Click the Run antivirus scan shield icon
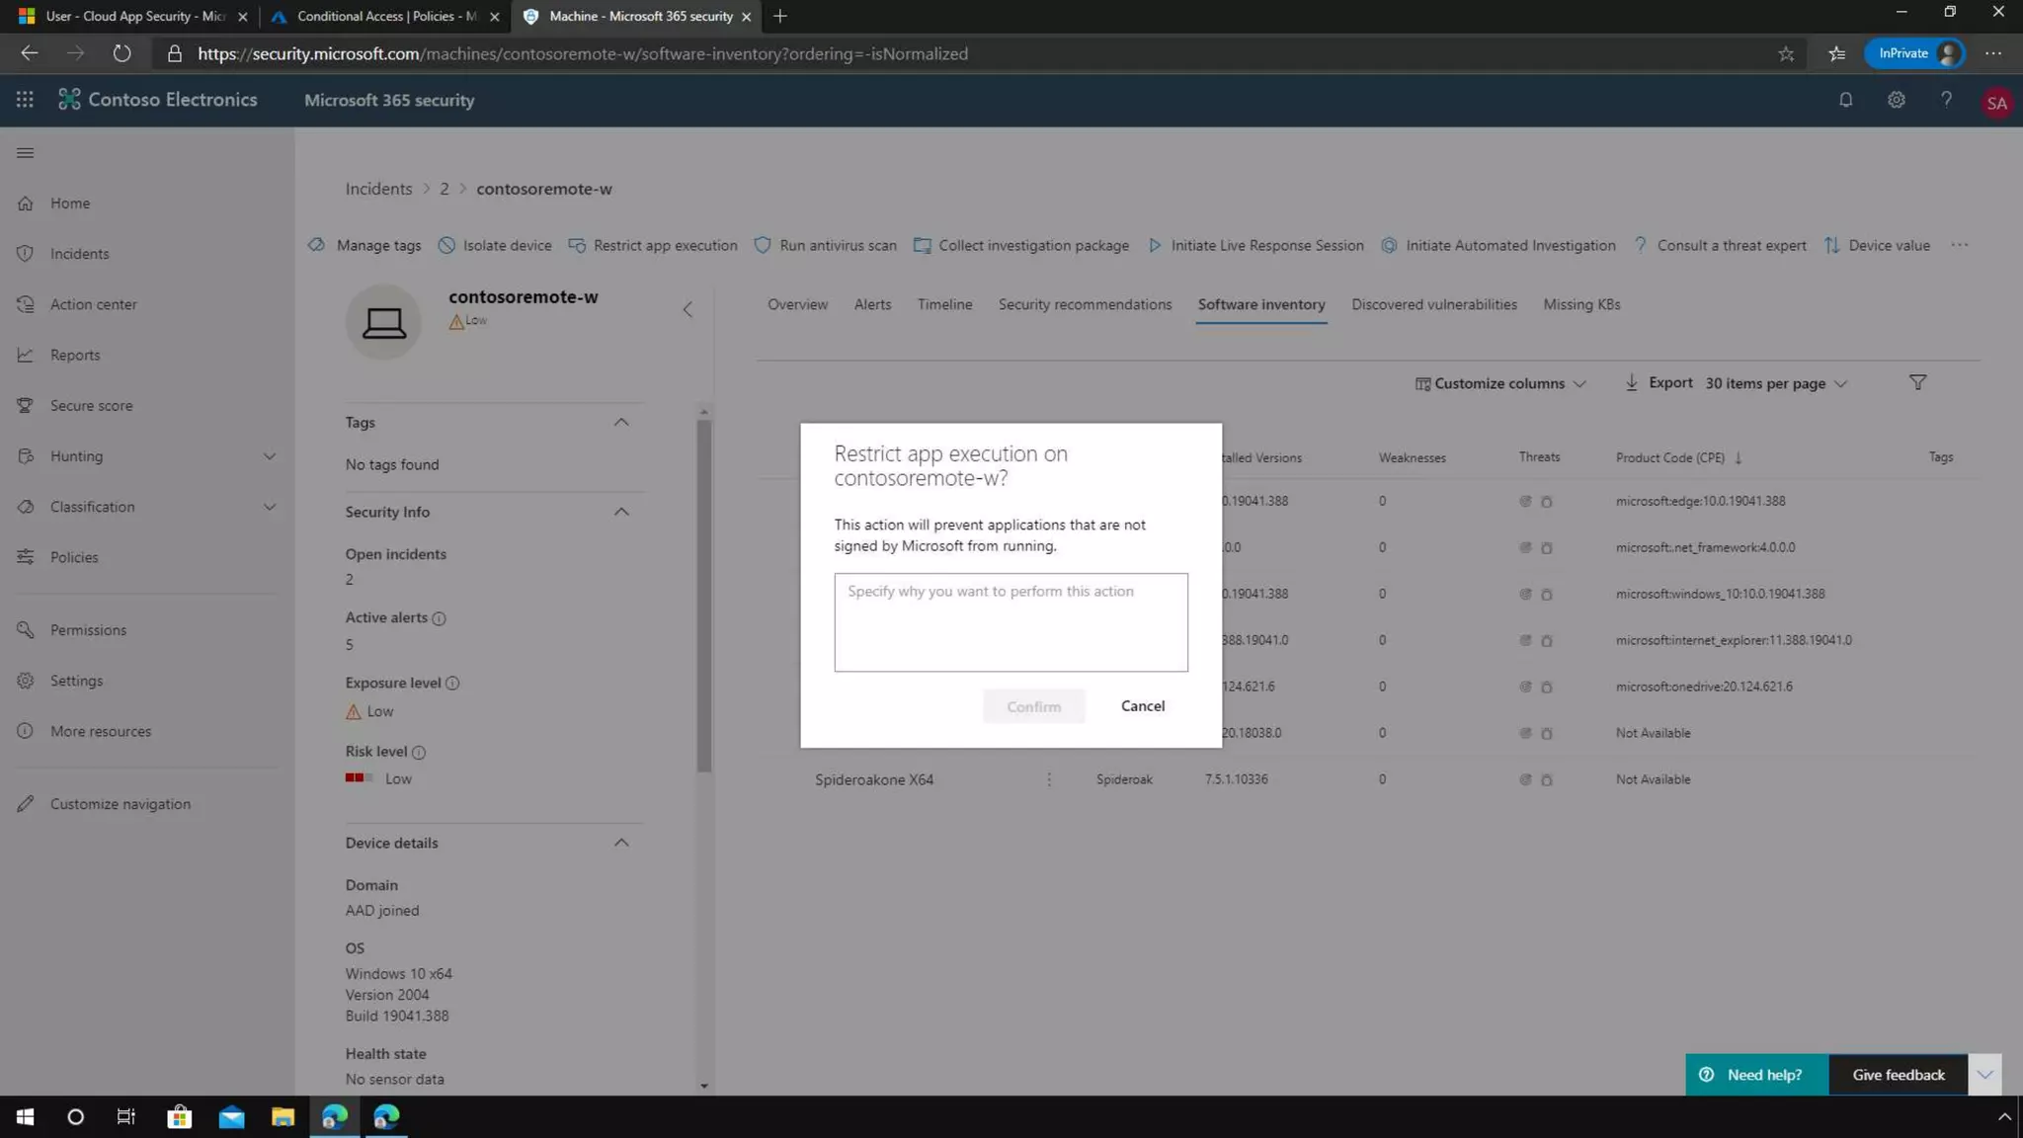This screenshot has width=2023, height=1138. [x=763, y=245]
